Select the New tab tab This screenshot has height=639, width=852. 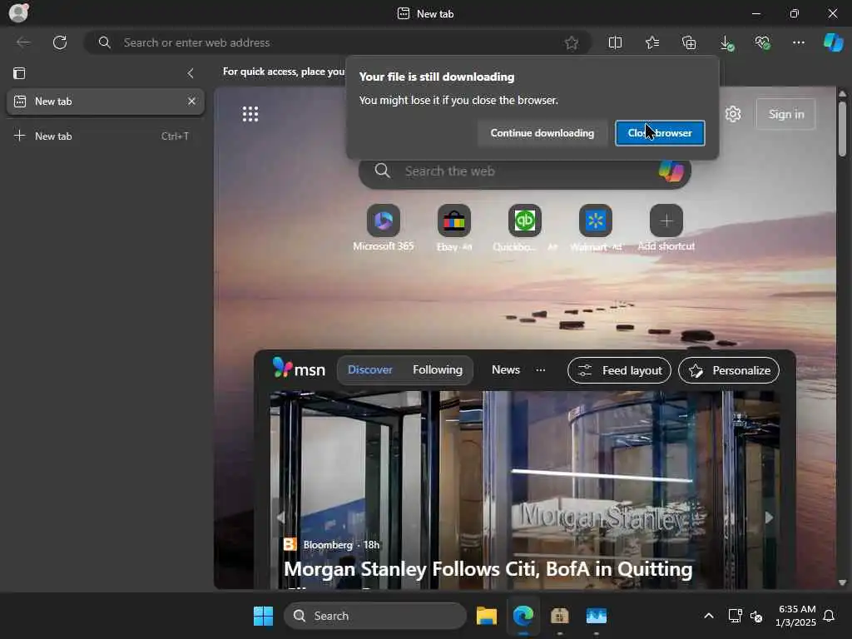point(106,102)
